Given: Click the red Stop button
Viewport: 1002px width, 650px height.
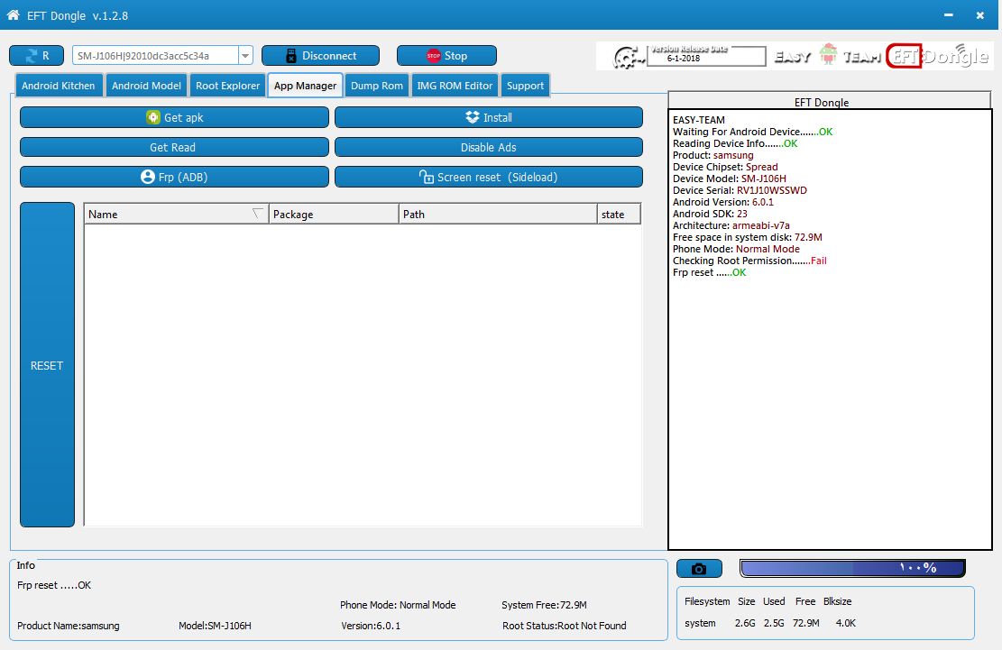Looking at the screenshot, I should [x=446, y=56].
